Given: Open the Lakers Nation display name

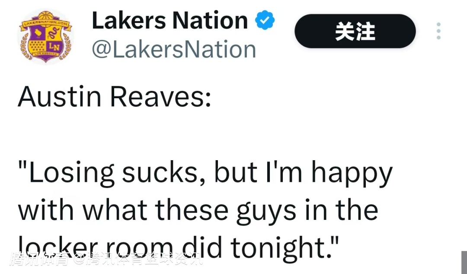Looking at the screenshot, I should [x=170, y=21].
